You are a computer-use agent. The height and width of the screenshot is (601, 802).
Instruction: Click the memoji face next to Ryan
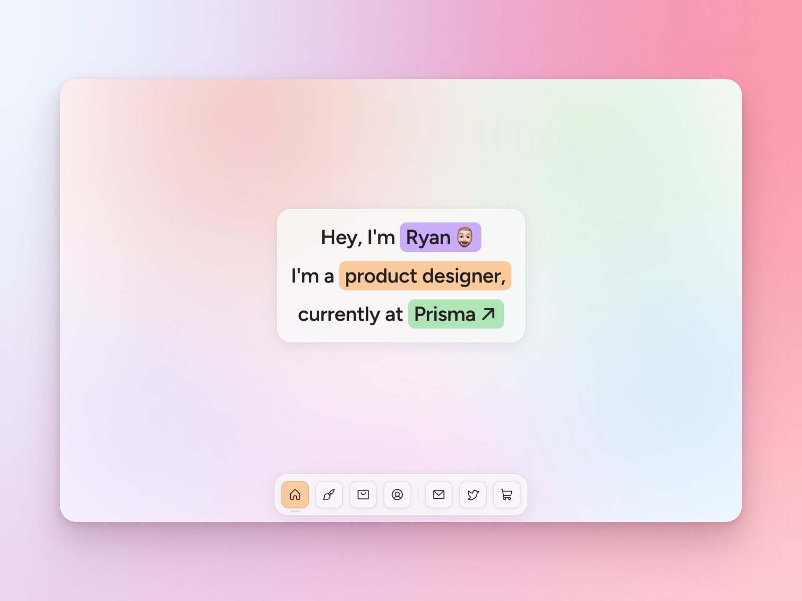coord(465,237)
